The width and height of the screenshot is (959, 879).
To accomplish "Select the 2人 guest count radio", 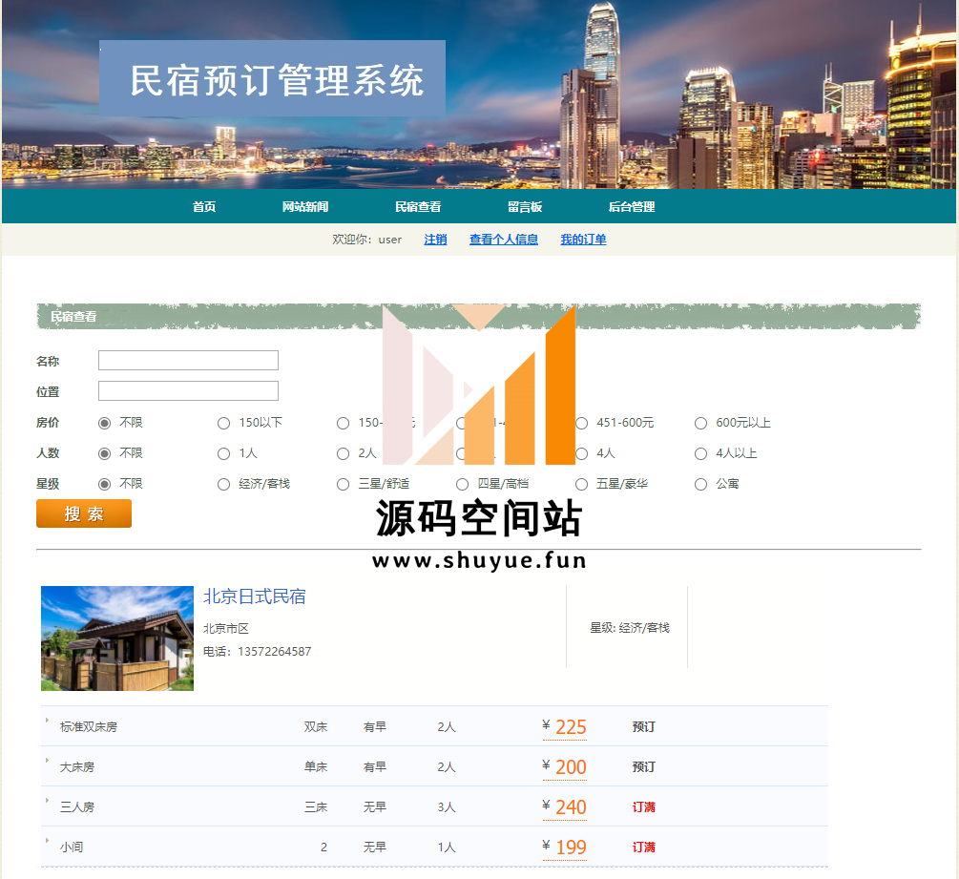I will pos(344,454).
